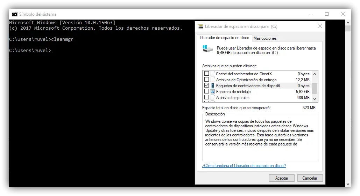Close the Disk Cleanup dialog
This screenshot has width=360, height=196.
tap(320, 27)
